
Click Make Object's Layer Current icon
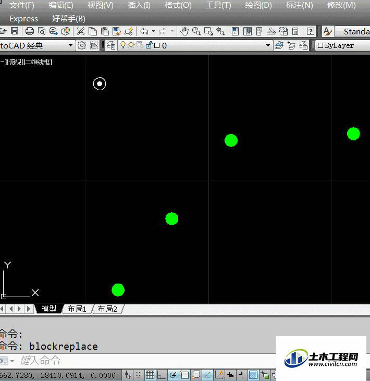[279, 45]
